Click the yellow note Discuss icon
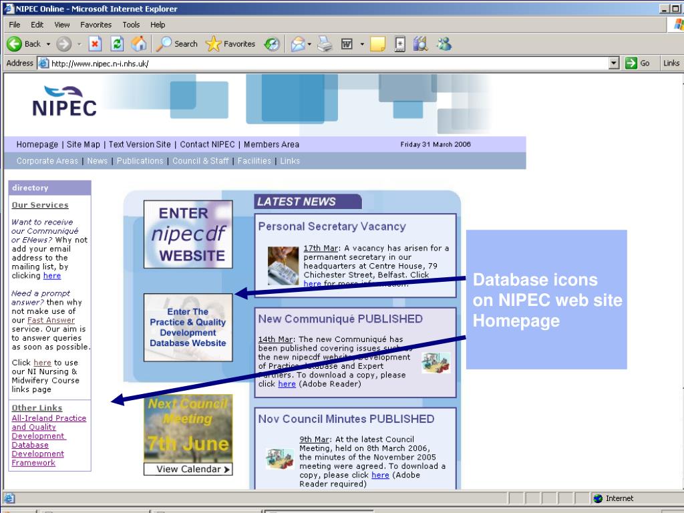Viewport: 684px width, 513px height. tap(378, 43)
